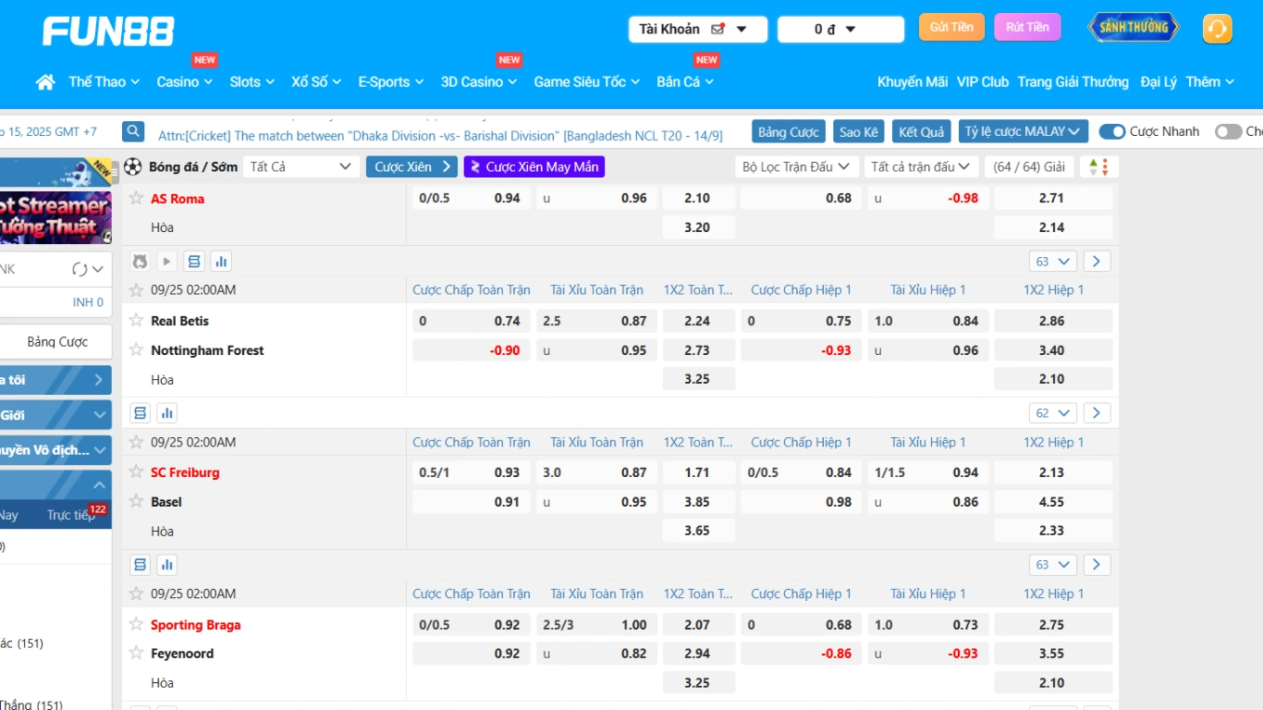Click the Gửi Tiền deposit button
Screen dimensions: 1263x710
pos(951,28)
